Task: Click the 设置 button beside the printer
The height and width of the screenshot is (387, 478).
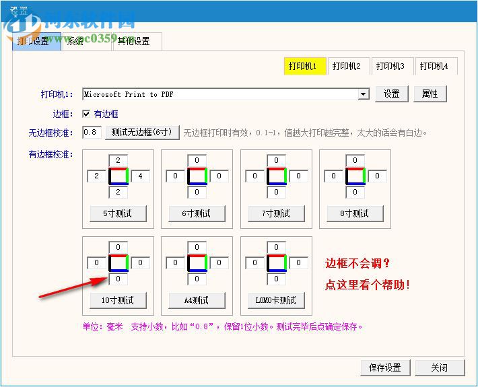Action: (x=391, y=94)
